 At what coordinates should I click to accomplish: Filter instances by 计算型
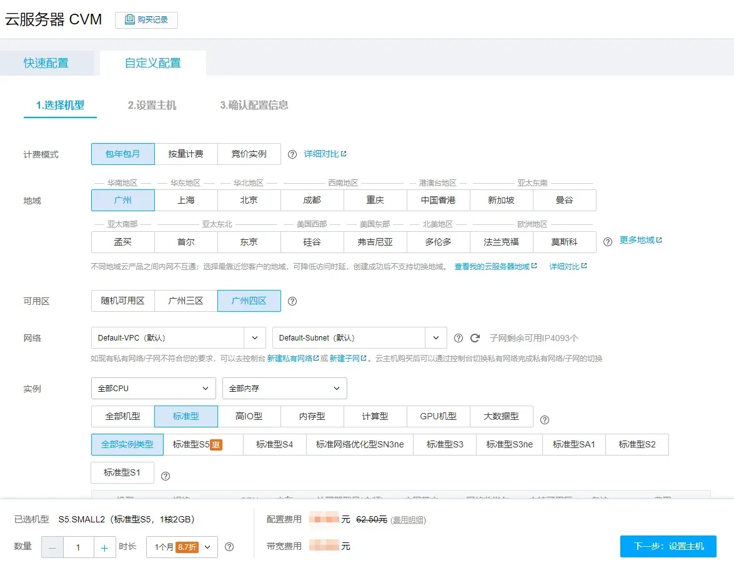click(x=375, y=417)
